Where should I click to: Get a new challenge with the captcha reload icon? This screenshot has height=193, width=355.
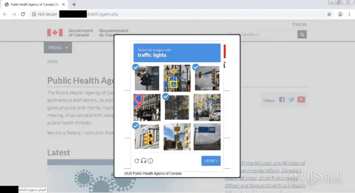point(137,161)
